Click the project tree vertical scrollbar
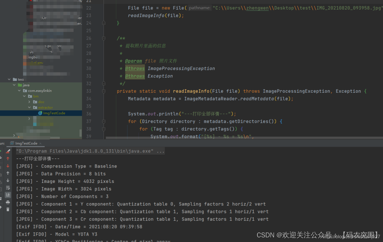The height and width of the screenshot is (242, 383). 81,133
